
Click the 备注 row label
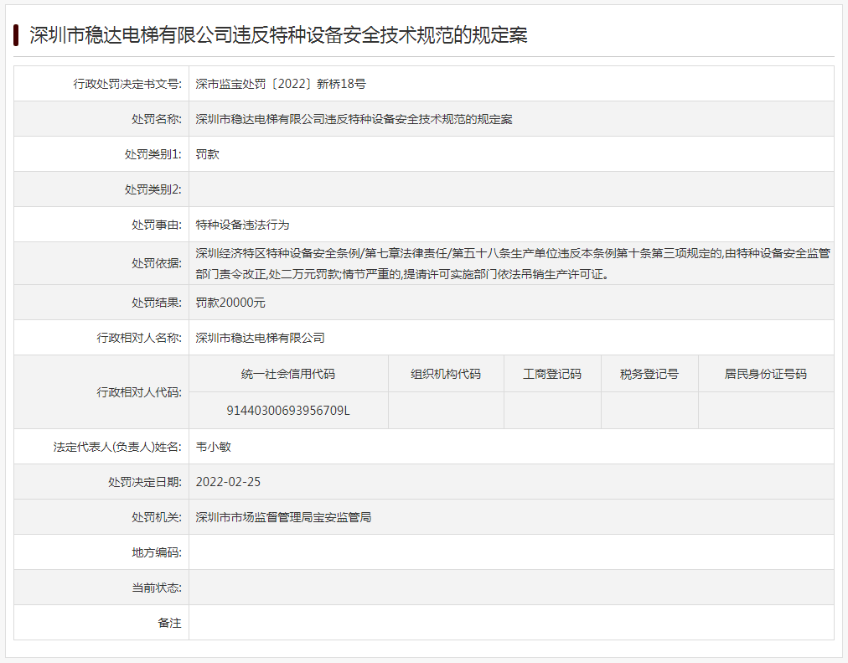[x=169, y=623]
